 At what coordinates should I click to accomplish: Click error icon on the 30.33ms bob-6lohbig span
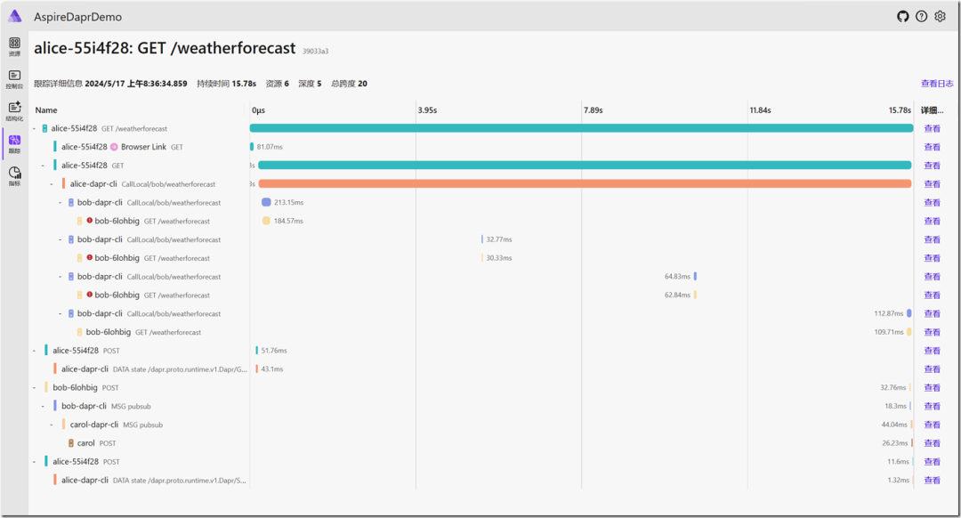point(90,257)
